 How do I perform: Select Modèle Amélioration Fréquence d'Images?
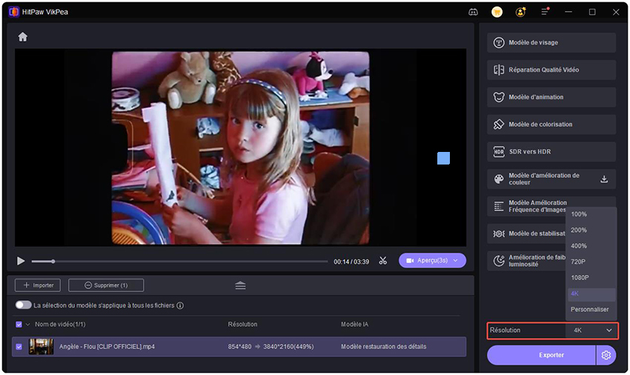tap(526, 207)
